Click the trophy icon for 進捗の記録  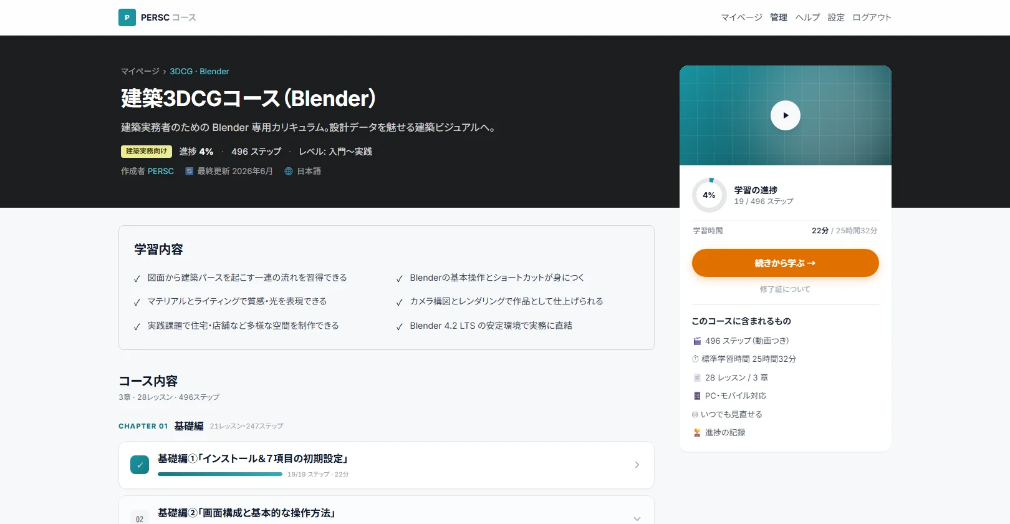[x=697, y=432]
